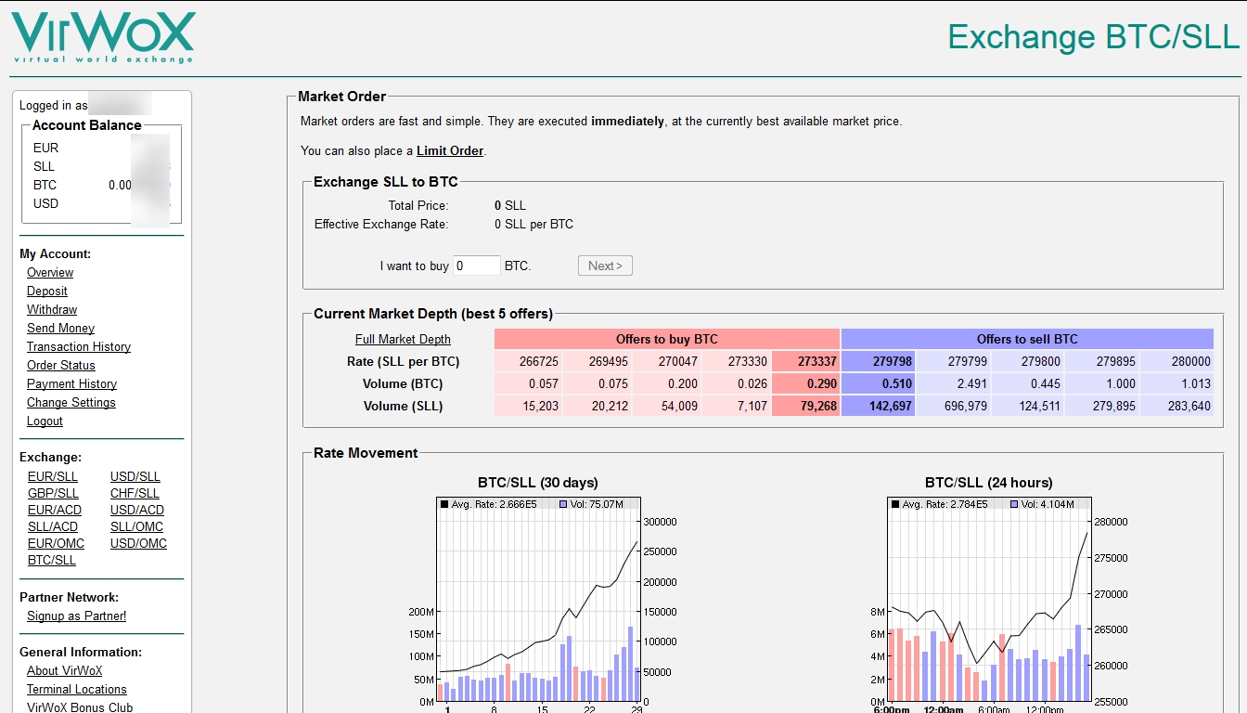The width and height of the screenshot is (1247, 713).
Task: Open Payment History
Action: tap(71, 384)
